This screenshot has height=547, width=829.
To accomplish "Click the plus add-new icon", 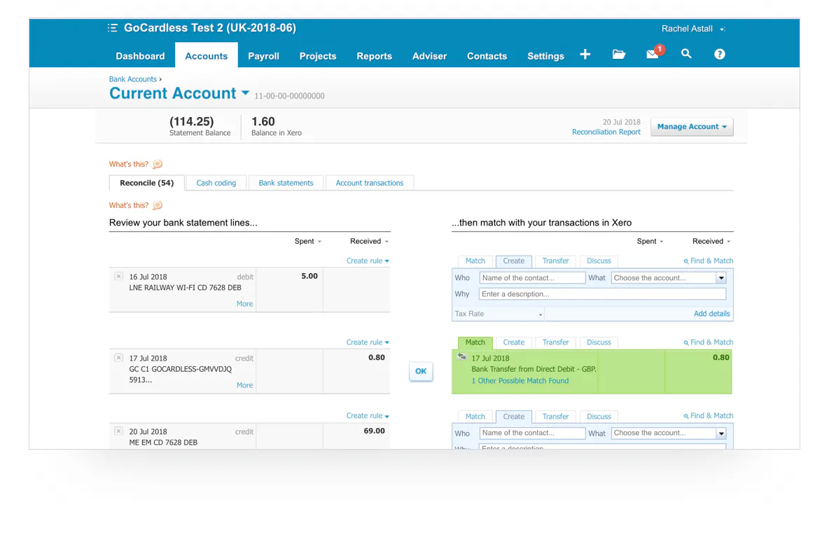I will 585,55.
